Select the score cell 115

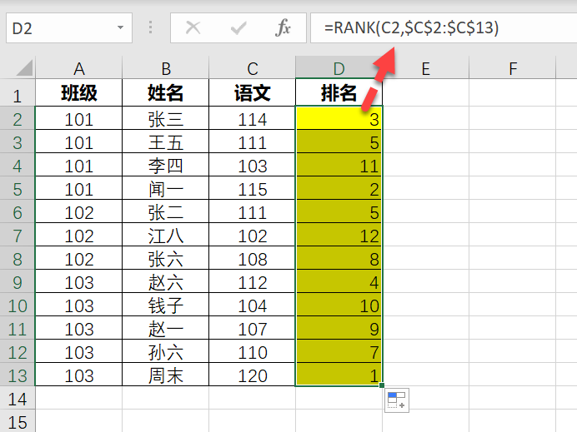click(253, 189)
